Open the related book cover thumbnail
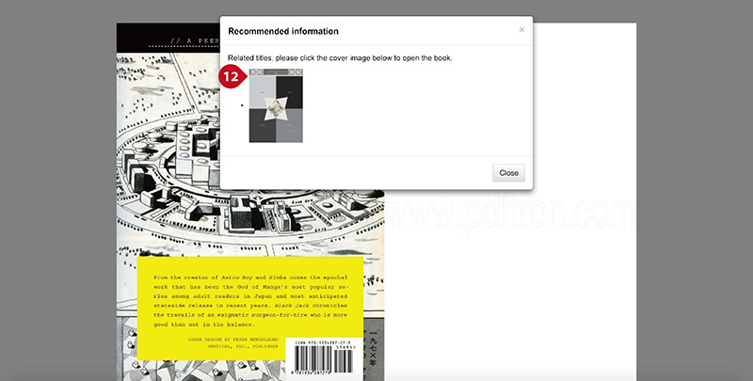 point(276,105)
